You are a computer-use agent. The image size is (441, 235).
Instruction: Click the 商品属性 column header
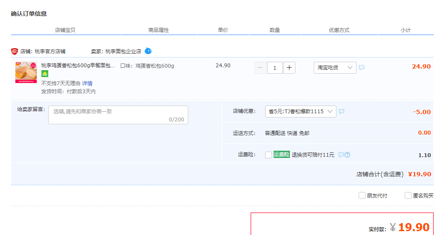(x=159, y=30)
